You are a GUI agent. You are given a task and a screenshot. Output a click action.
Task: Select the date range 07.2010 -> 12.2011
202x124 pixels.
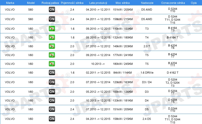98,109
